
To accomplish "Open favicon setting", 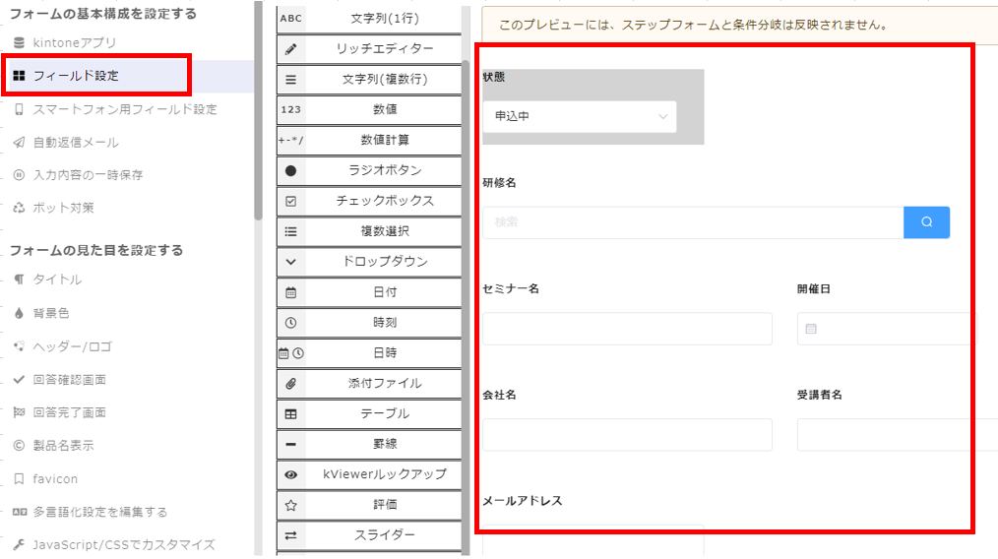I will click(x=55, y=478).
